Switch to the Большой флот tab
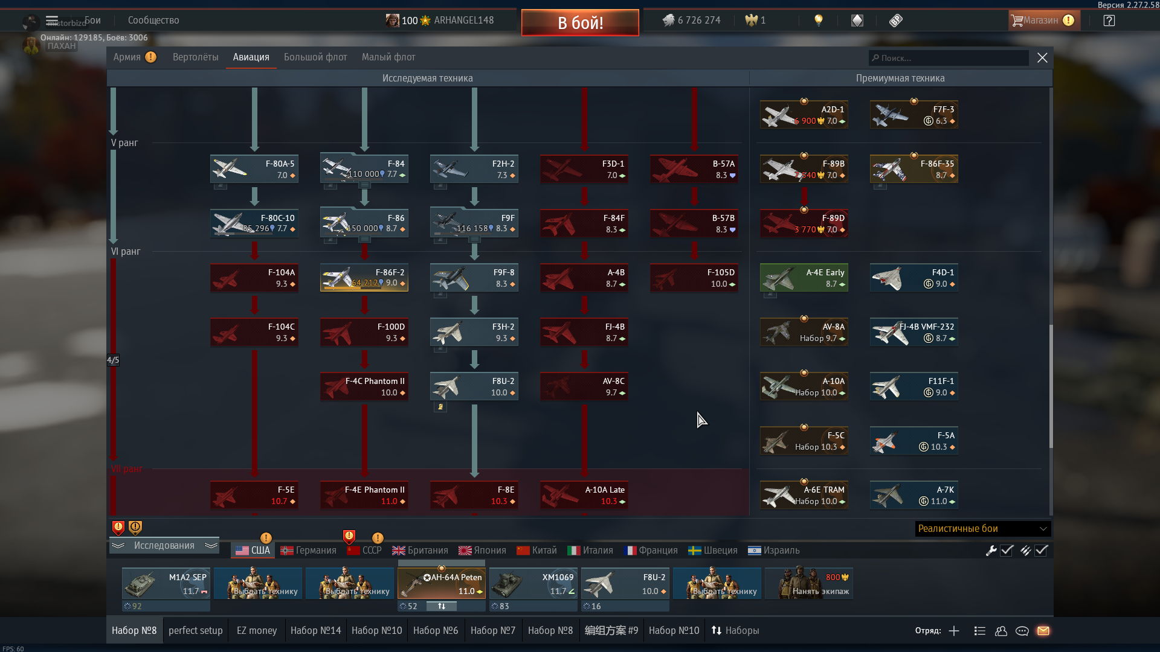 point(315,57)
